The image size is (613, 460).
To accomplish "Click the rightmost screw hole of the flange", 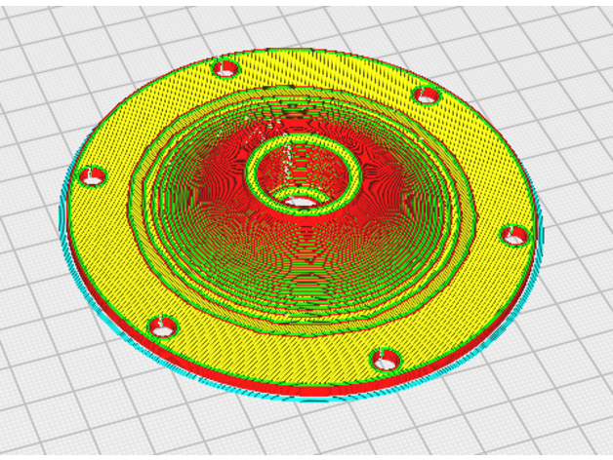I will pos(514,235).
